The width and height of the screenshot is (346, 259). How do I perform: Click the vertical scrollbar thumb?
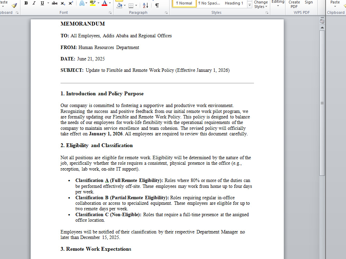(x=322, y=103)
